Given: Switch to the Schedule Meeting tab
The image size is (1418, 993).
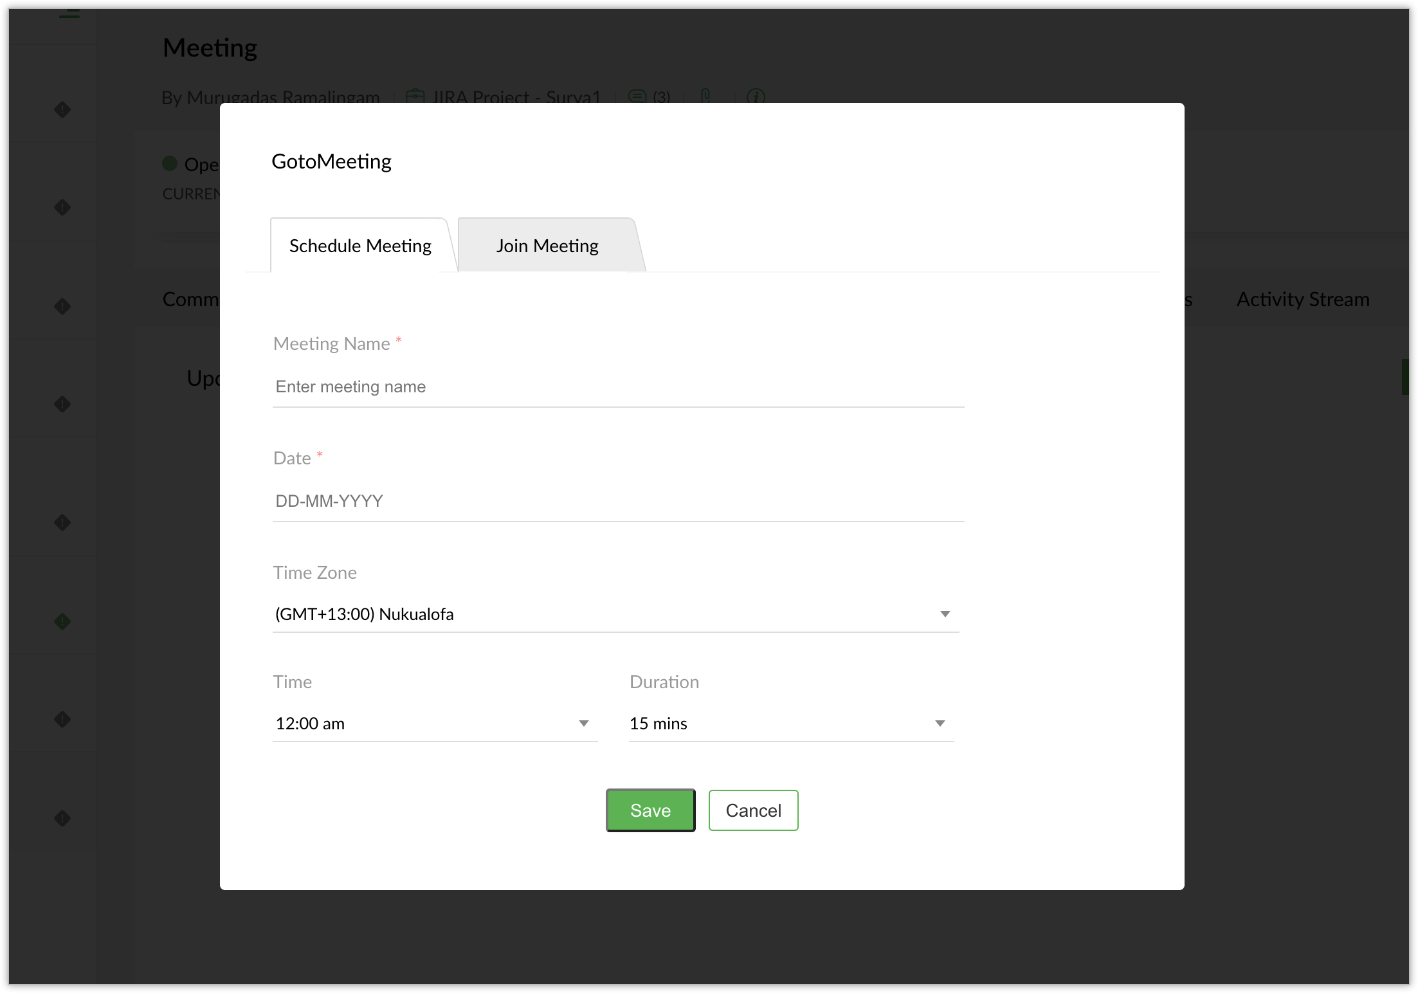Looking at the screenshot, I should (x=360, y=246).
